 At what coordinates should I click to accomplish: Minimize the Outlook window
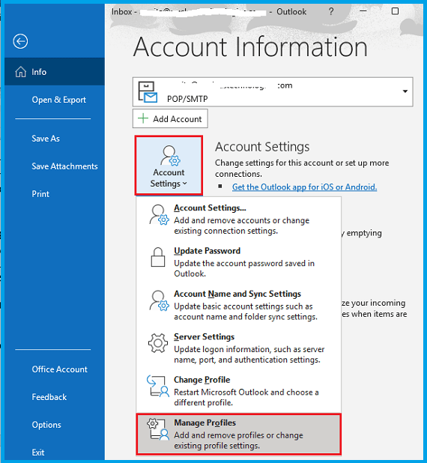pyautogui.click(x=363, y=11)
